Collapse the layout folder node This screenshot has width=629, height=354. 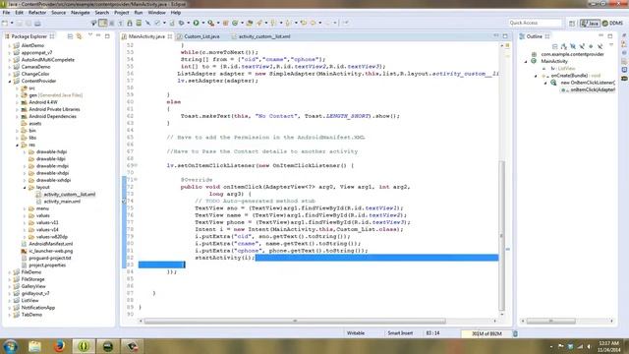tap(25, 188)
